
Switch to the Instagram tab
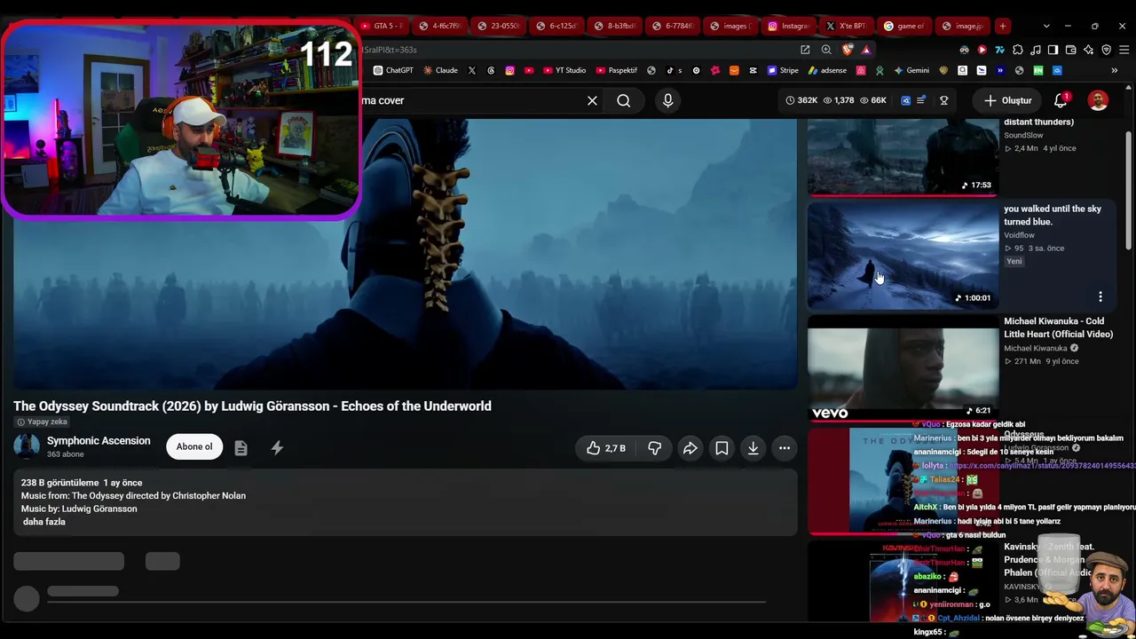[788, 26]
